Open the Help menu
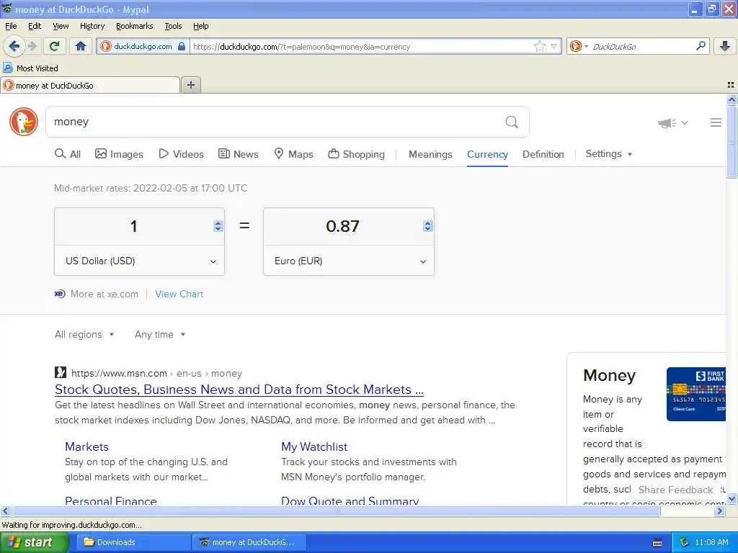 pos(200,26)
